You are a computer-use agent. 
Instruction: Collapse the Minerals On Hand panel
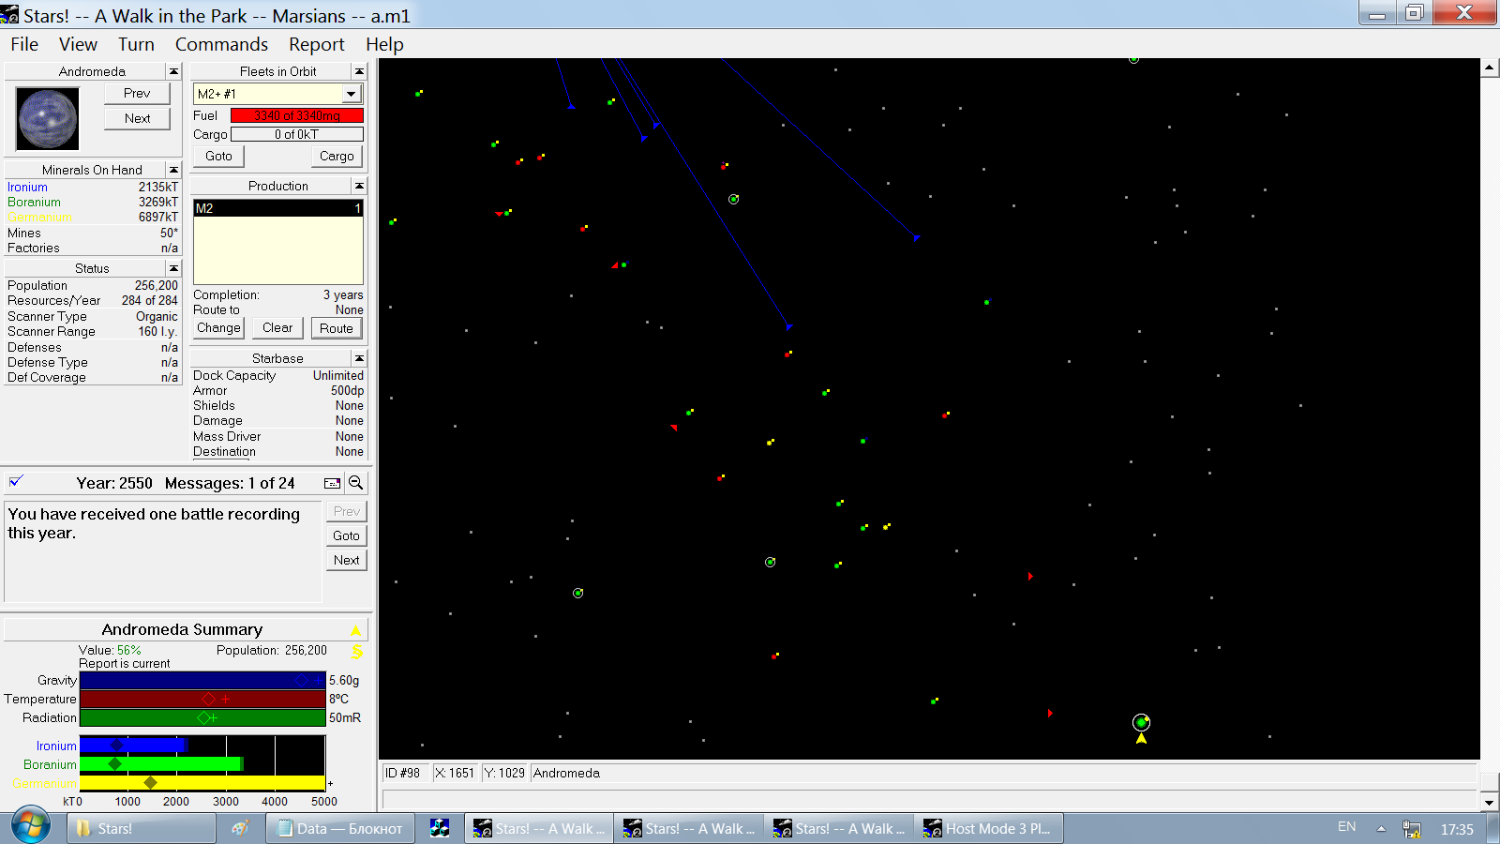click(x=173, y=170)
